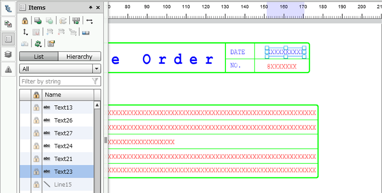Toggle lock for Text13
Screen dimensions: 382x193
36,107
